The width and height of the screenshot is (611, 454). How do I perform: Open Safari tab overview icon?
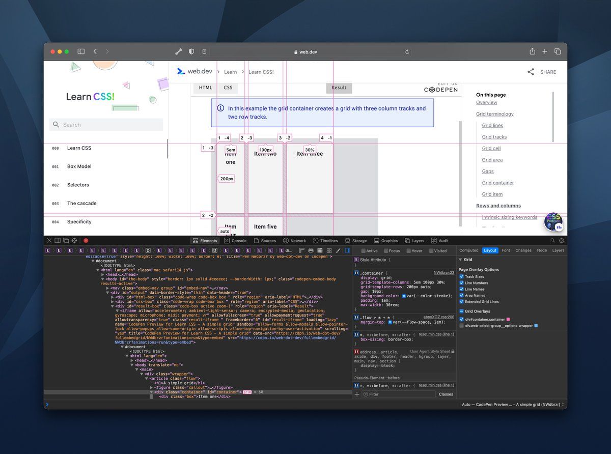(558, 51)
